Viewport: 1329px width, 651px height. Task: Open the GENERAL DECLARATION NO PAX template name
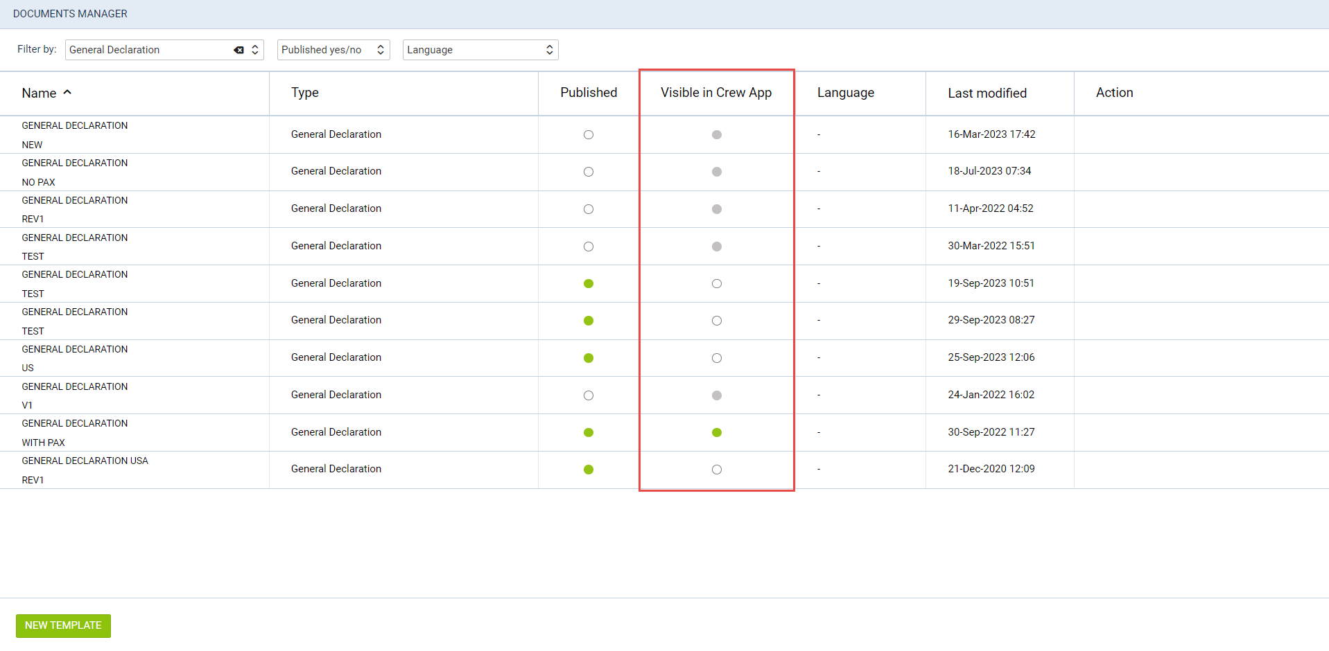(75, 172)
